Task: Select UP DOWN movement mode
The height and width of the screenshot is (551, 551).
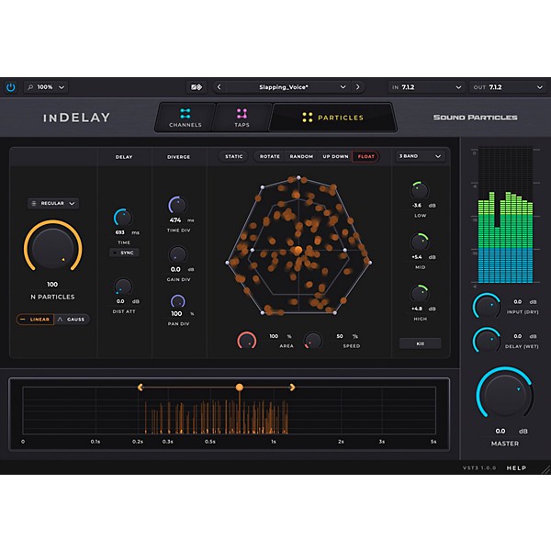Action: (335, 156)
